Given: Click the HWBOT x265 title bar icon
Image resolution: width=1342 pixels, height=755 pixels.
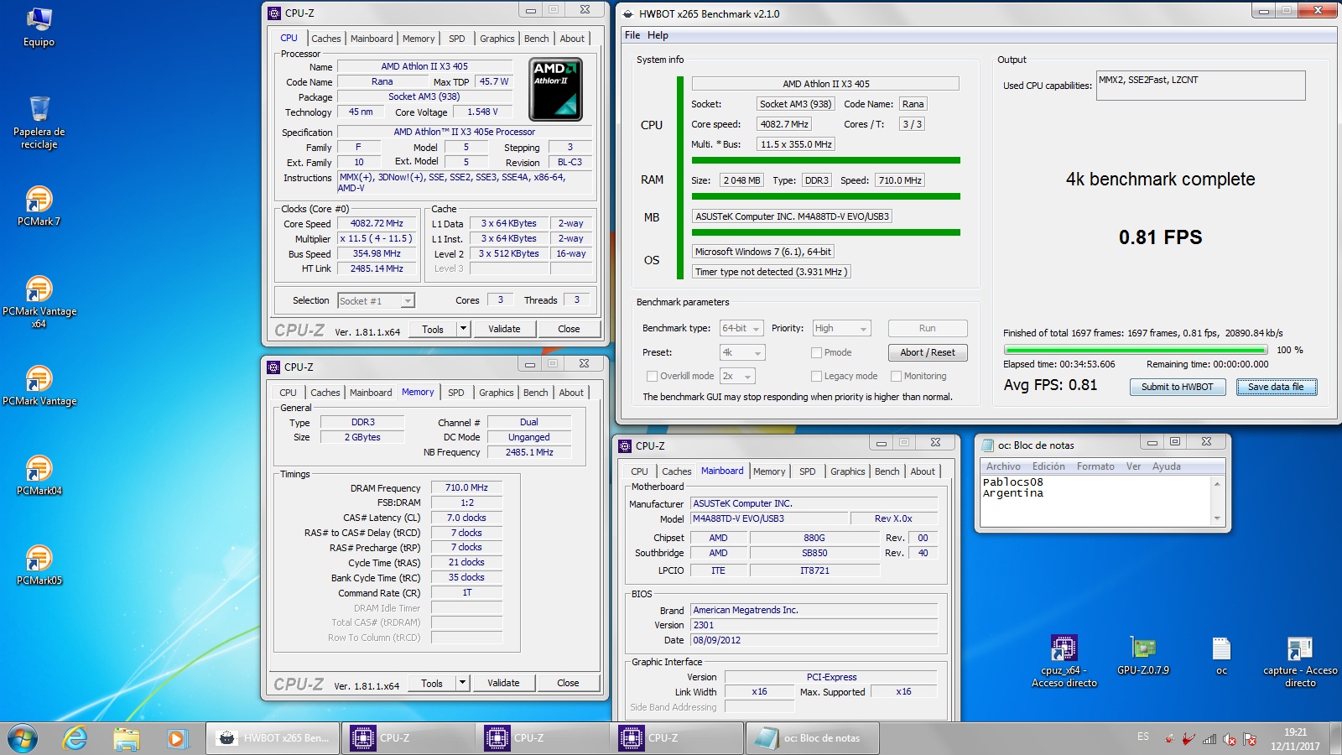Looking at the screenshot, I should coord(627,13).
